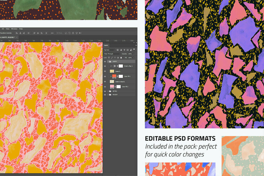Expand the MOODY layer group
Screen dimensions: 264x176
(x=108, y=95)
